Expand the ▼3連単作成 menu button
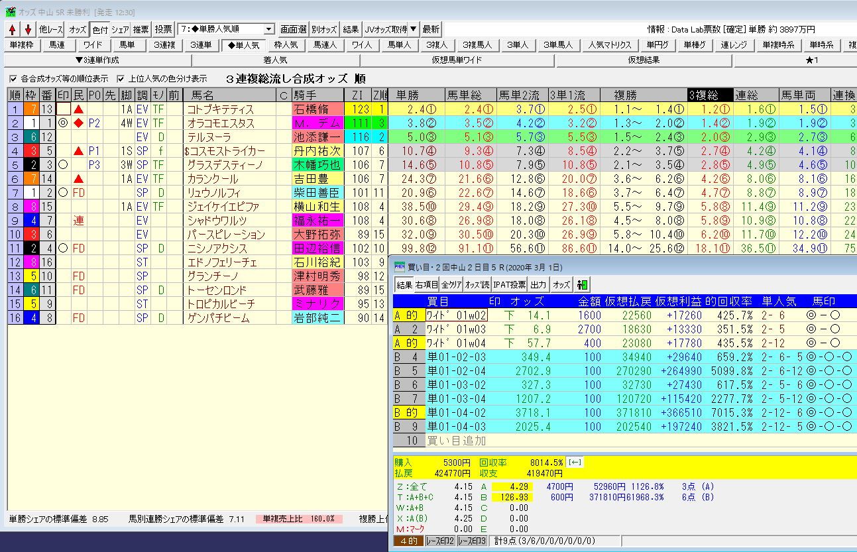 pyautogui.click(x=97, y=60)
